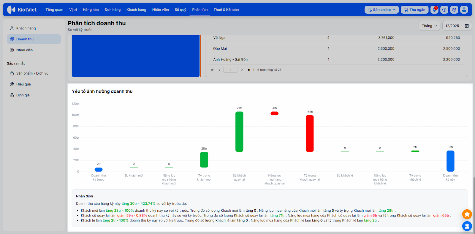Go to next page of customer table

click(242, 70)
